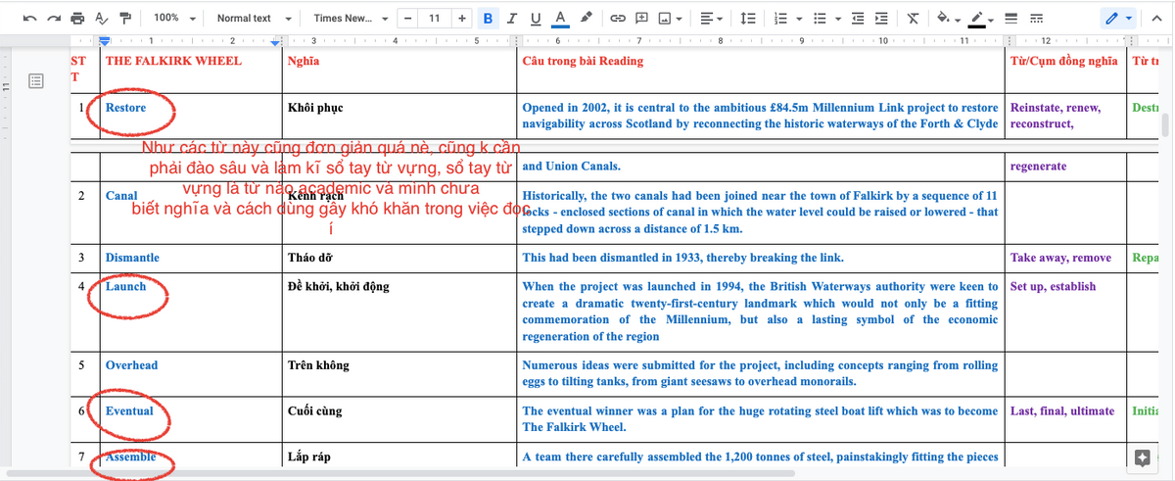Print the document
This screenshot has height=481, width=1175.
(x=77, y=18)
